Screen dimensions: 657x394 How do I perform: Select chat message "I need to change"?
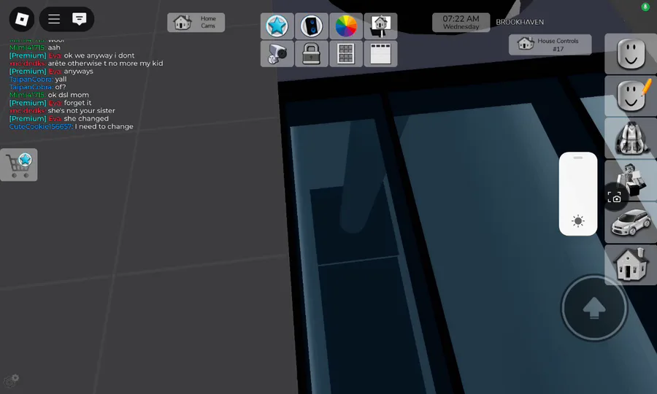click(104, 126)
